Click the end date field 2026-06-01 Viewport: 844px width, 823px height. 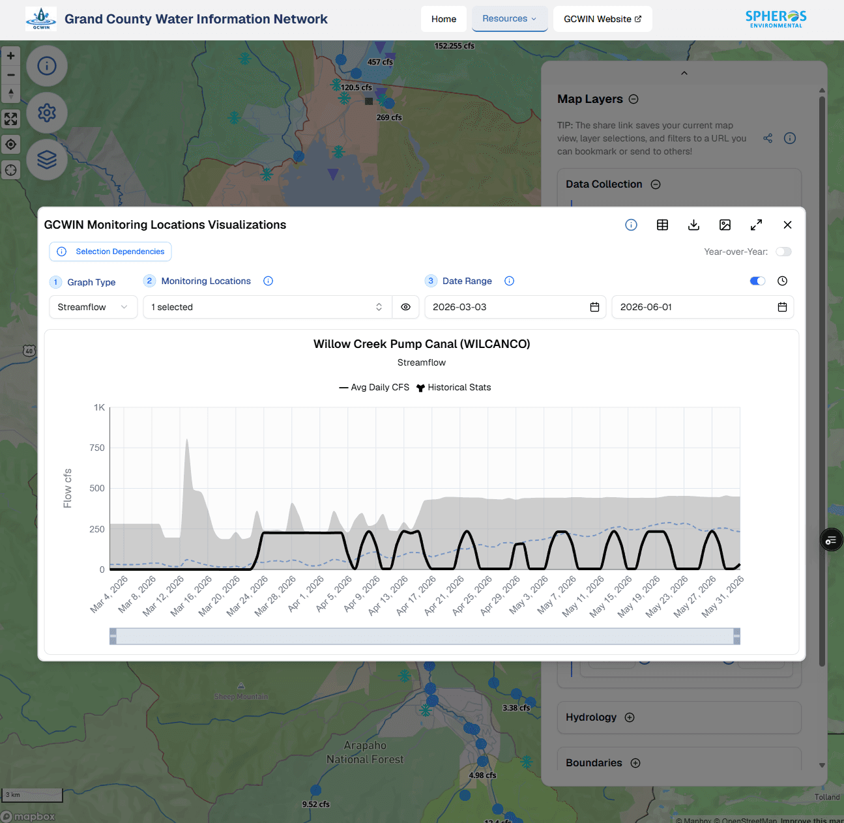[703, 307]
